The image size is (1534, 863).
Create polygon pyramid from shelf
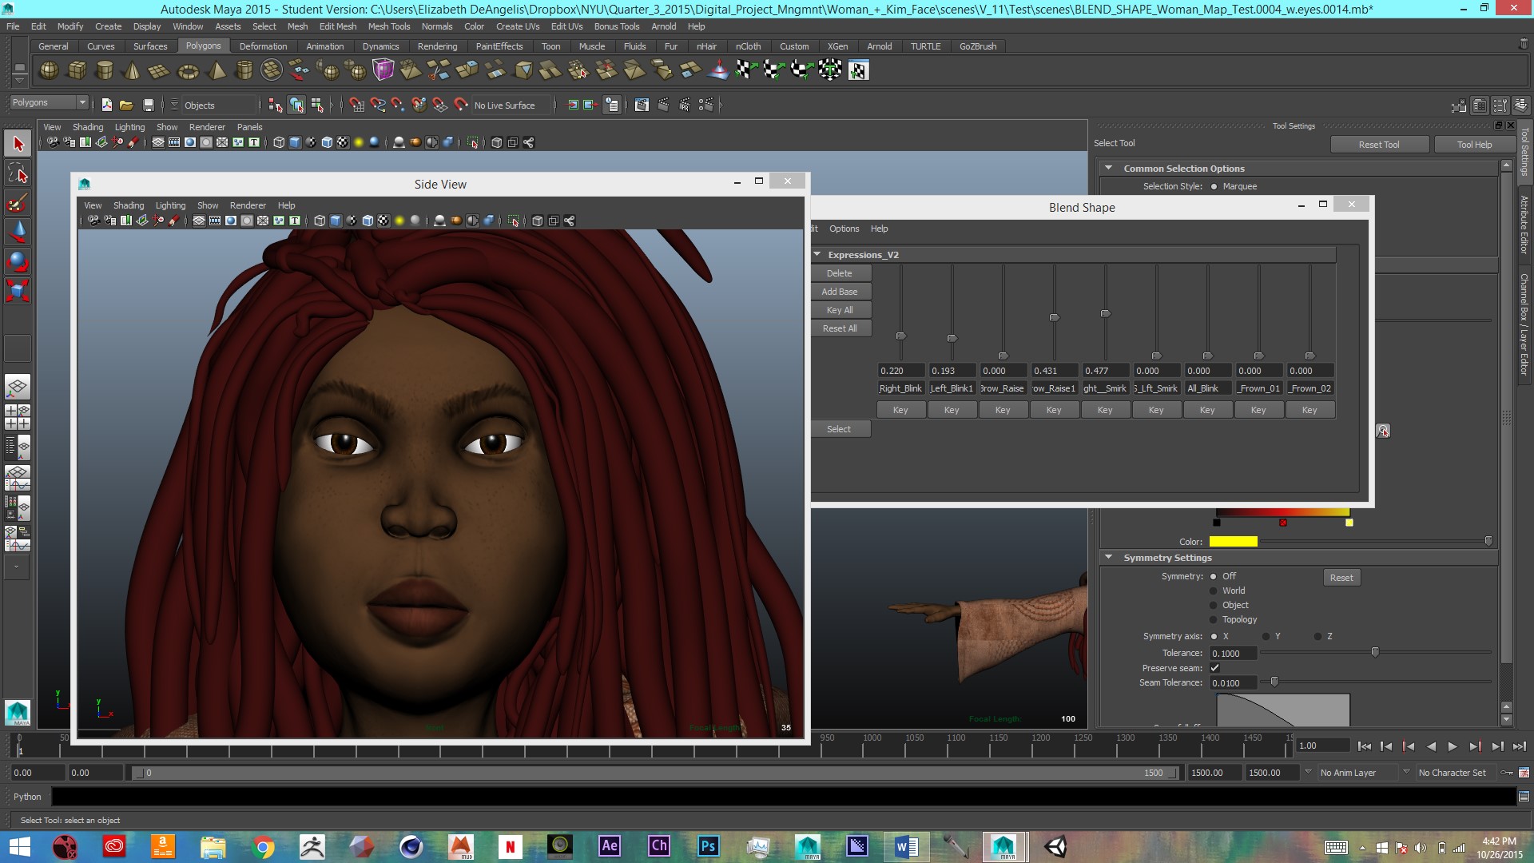[x=216, y=70]
